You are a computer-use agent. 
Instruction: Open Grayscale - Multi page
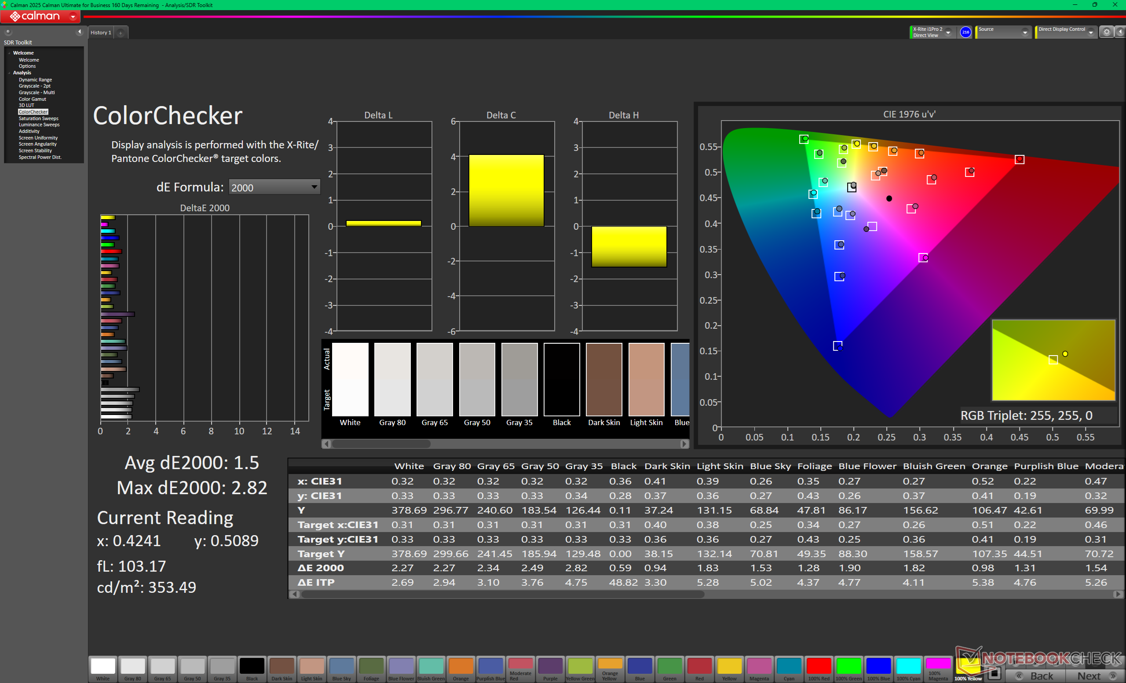pyautogui.click(x=37, y=92)
